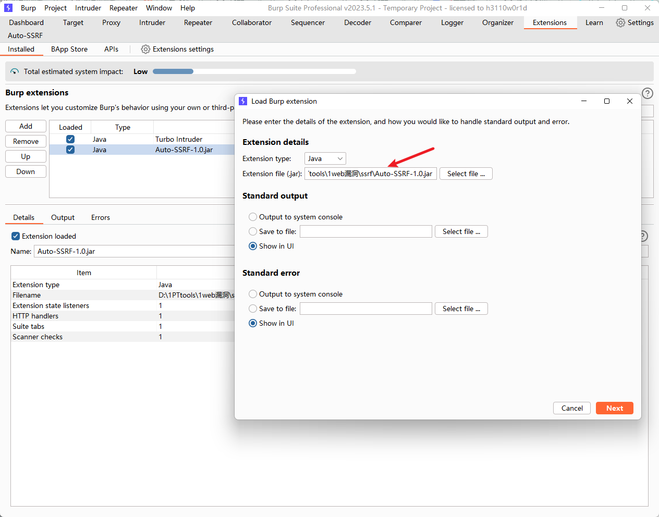
Task: Open the Repeater menu in menu bar
Action: 124,8
